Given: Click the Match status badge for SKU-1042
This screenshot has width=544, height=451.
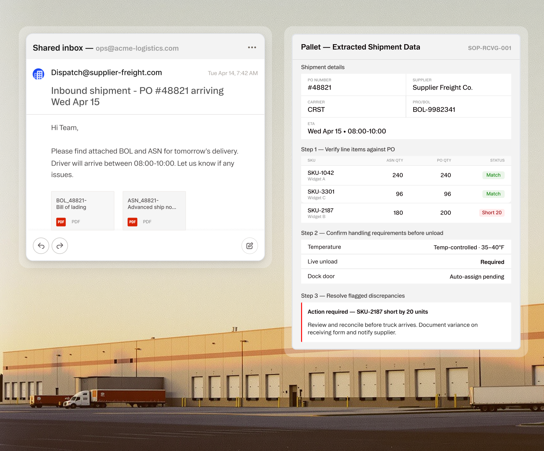Looking at the screenshot, I should coord(493,175).
